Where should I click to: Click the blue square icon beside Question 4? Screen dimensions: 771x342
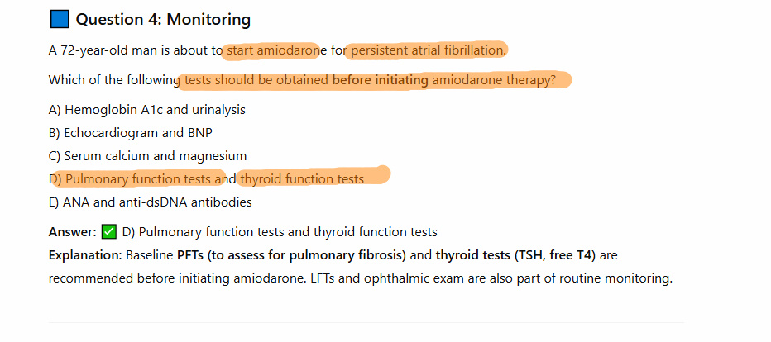point(59,20)
